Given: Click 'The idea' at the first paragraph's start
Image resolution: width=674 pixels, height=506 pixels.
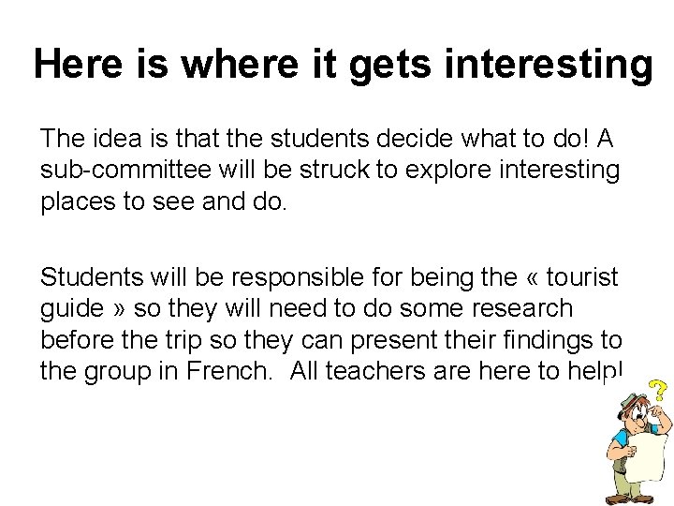Looking at the screenshot, I should 91,138.
